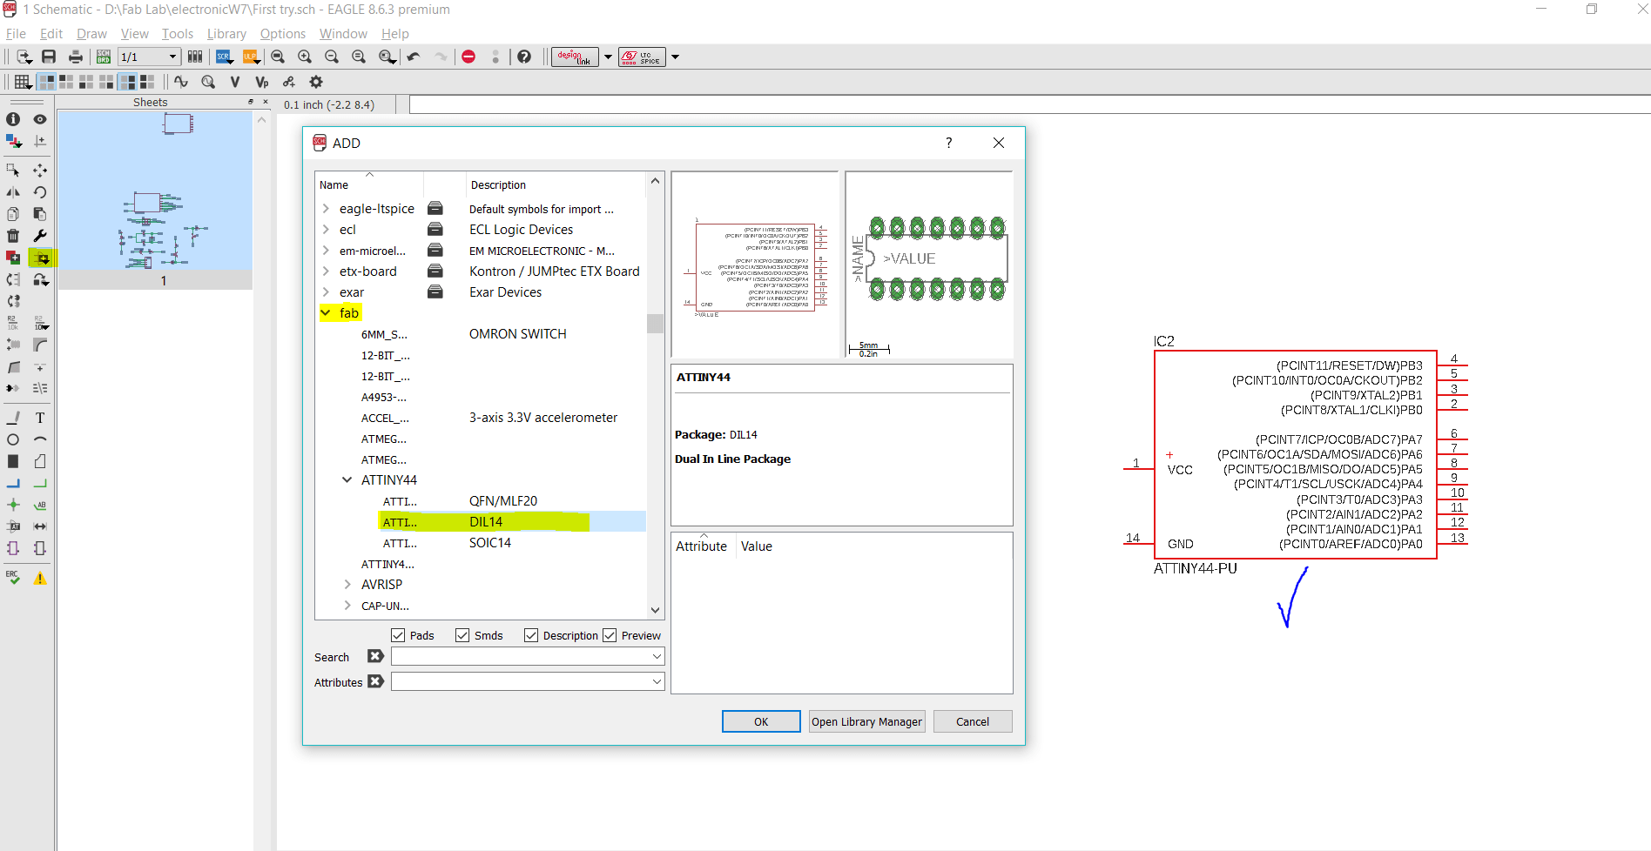
Task: Toggle the Smds checkbox
Action: click(x=462, y=635)
